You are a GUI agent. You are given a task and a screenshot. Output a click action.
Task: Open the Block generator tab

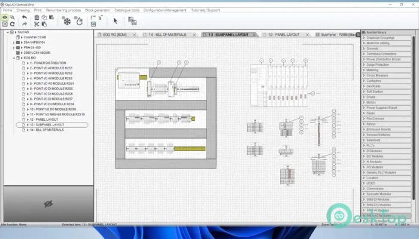click(x=97, y=10)
